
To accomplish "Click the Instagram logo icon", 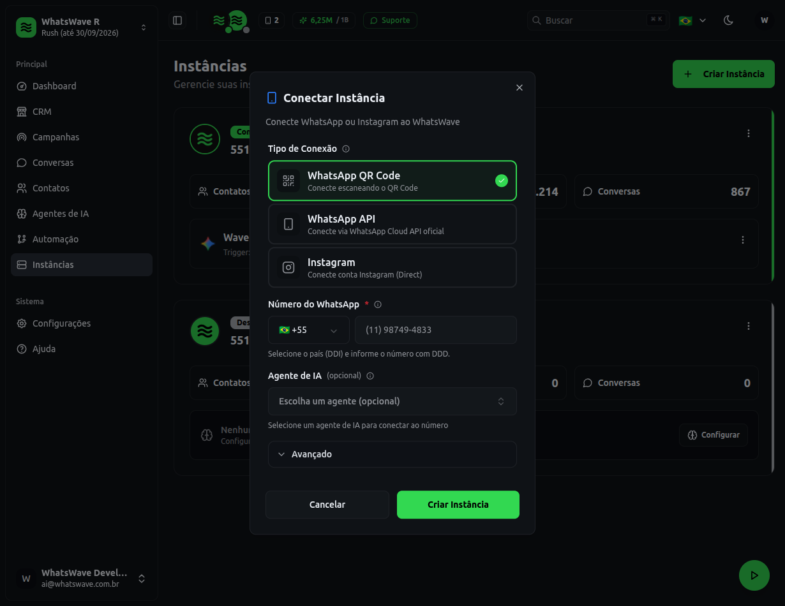I will pos(288,267).
